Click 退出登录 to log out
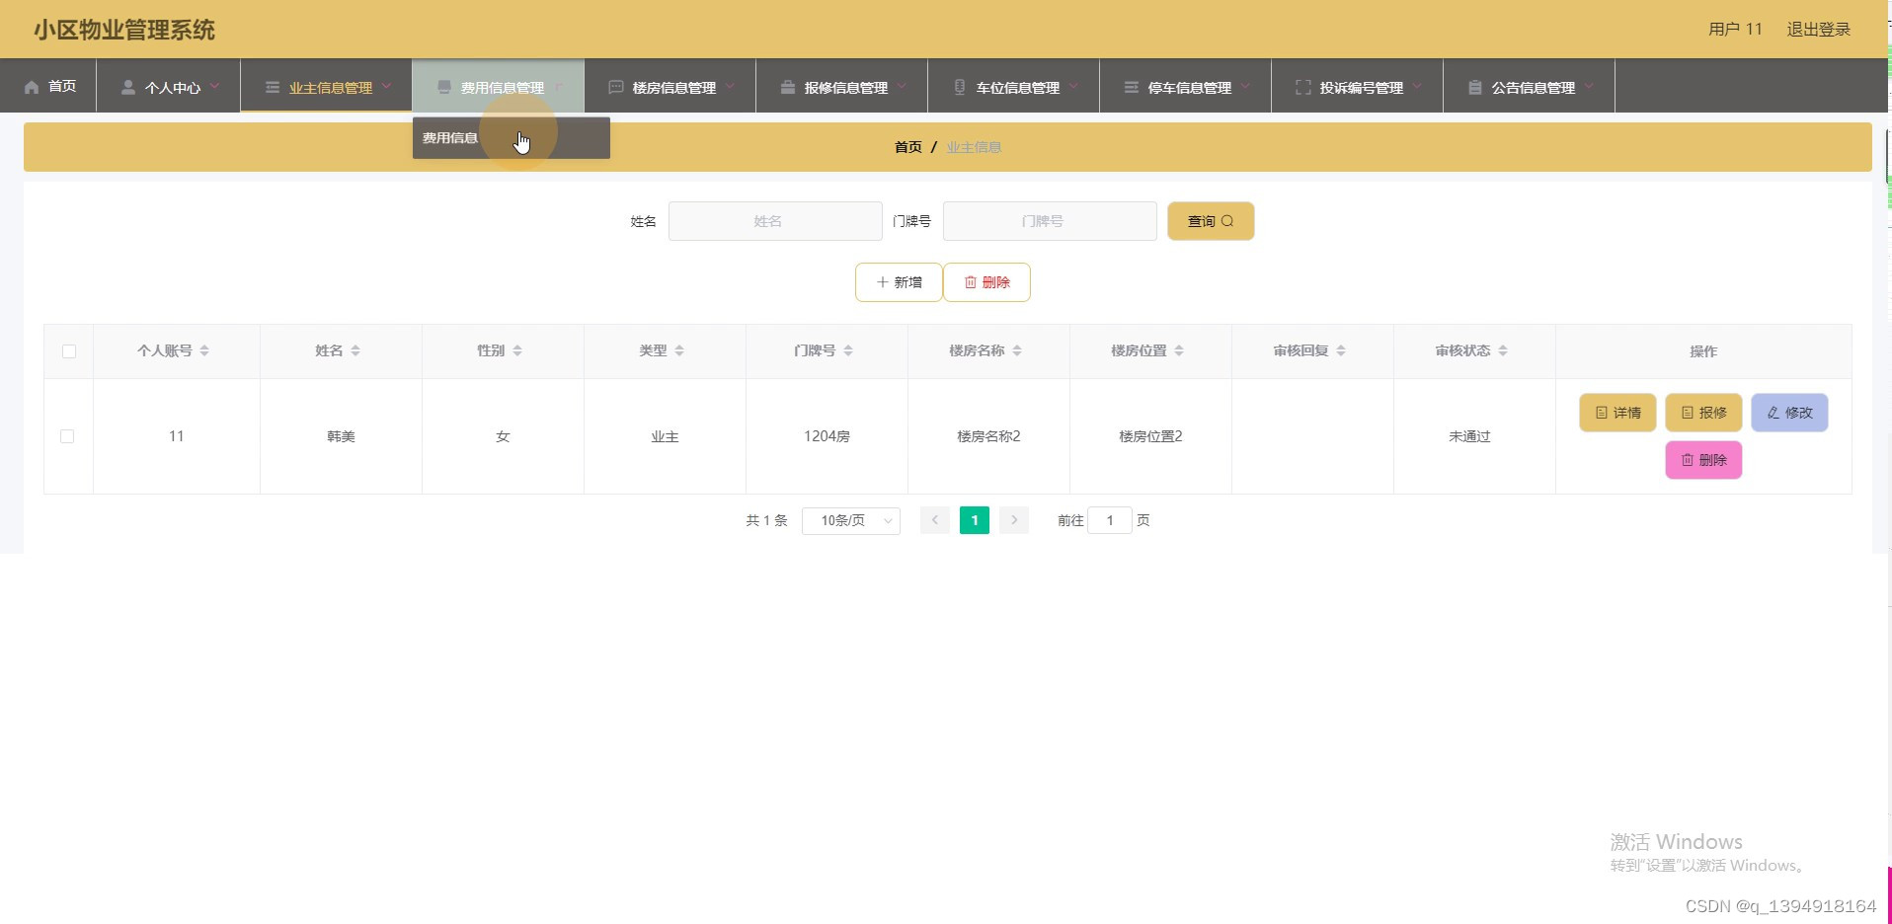1892x924 pixels. click(x=1819, y=30)
